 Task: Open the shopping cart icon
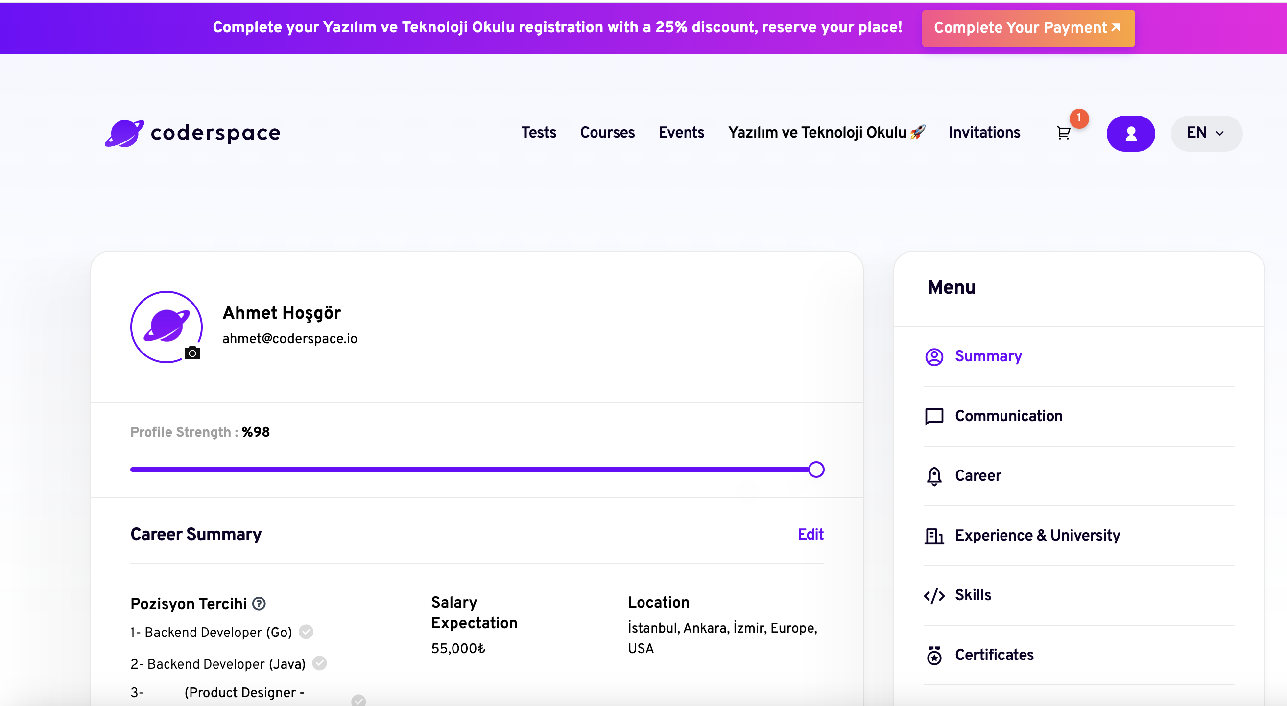pyautogui.click(x=1064, y=133)
